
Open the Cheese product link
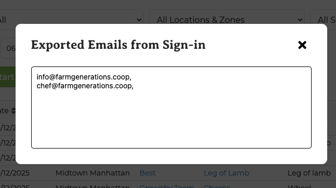(217, 186)
